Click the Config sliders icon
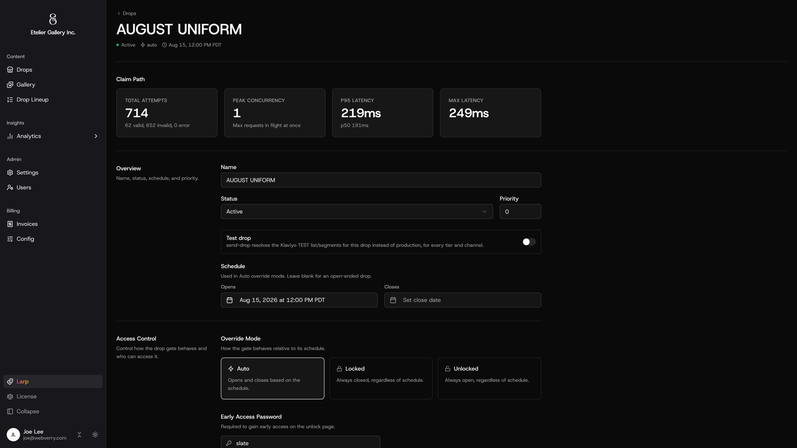 click(x=10, y=239)
